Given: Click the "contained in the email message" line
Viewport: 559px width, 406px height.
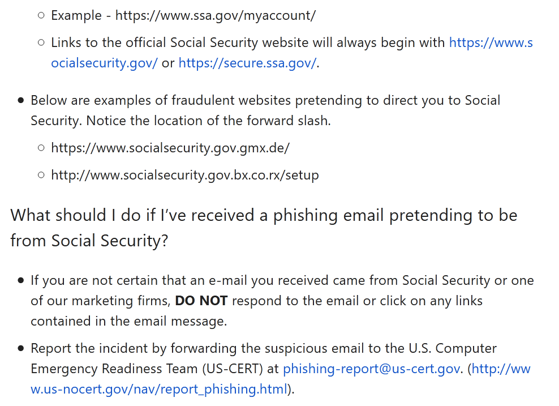Looking at the screenshot, I should coord(128,321).
